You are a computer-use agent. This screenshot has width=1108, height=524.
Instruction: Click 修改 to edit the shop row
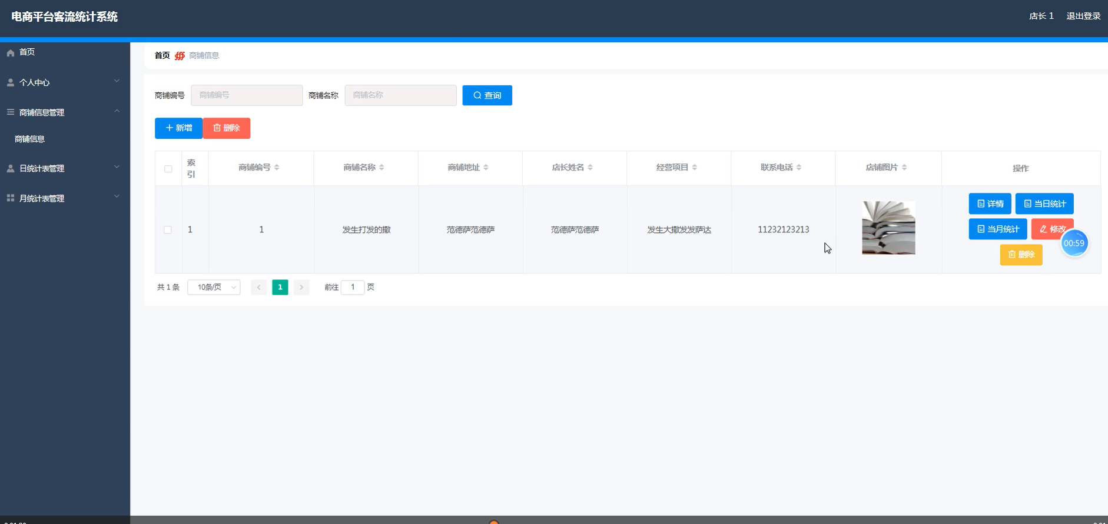point(1052,229)
